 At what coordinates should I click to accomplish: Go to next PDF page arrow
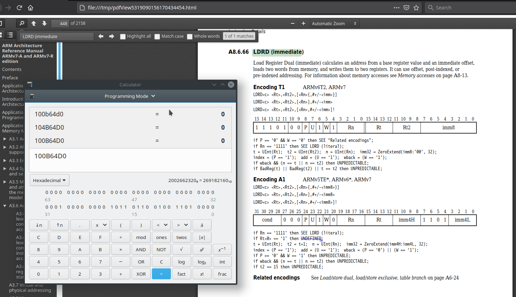tap(44, 23)
